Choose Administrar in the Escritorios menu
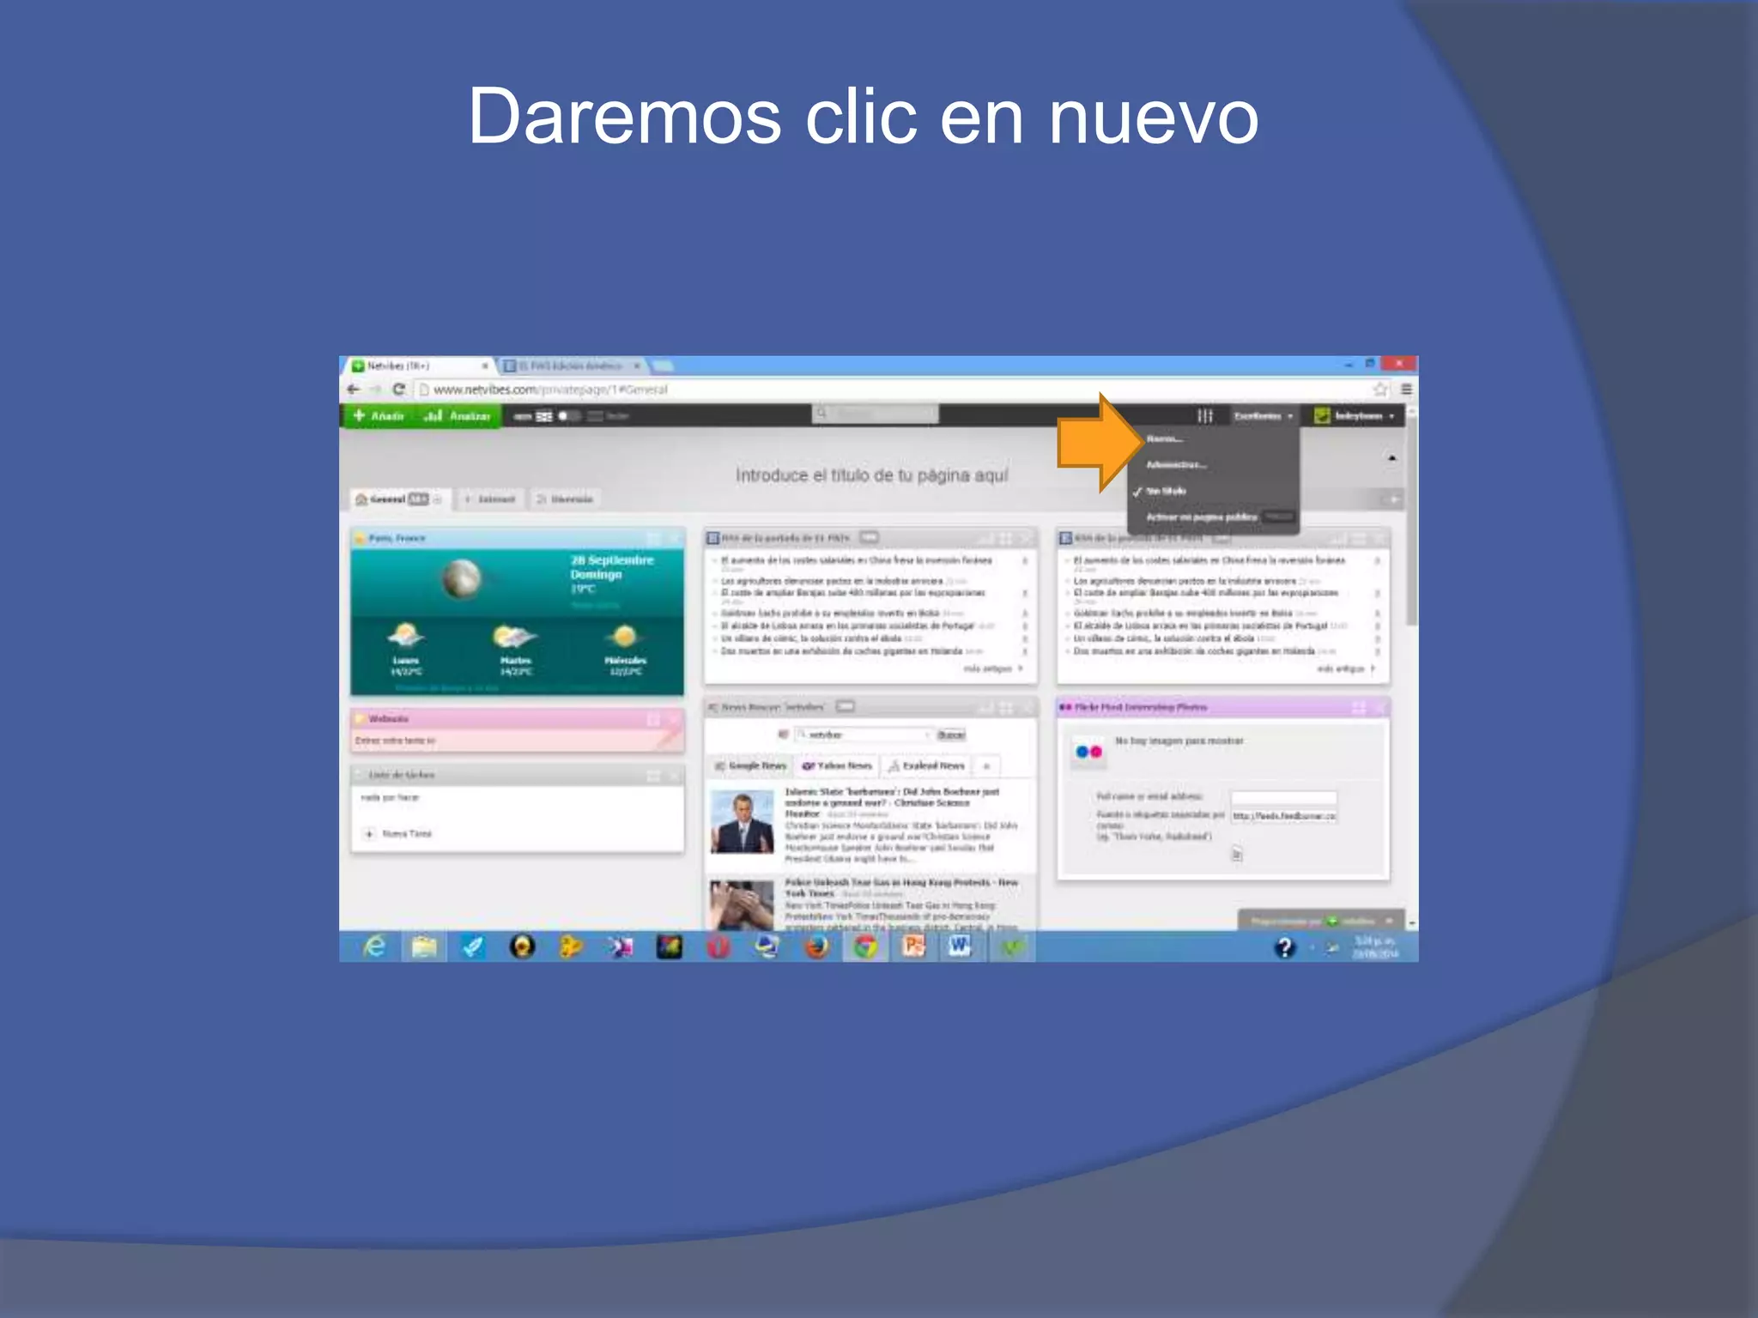Viewport: 1758px width, 1318px height. [x=1176, y=465]
